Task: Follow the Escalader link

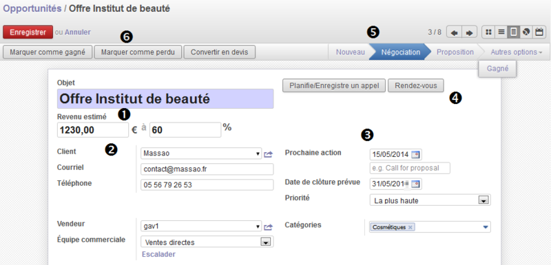Action: (x=158, y=254)
